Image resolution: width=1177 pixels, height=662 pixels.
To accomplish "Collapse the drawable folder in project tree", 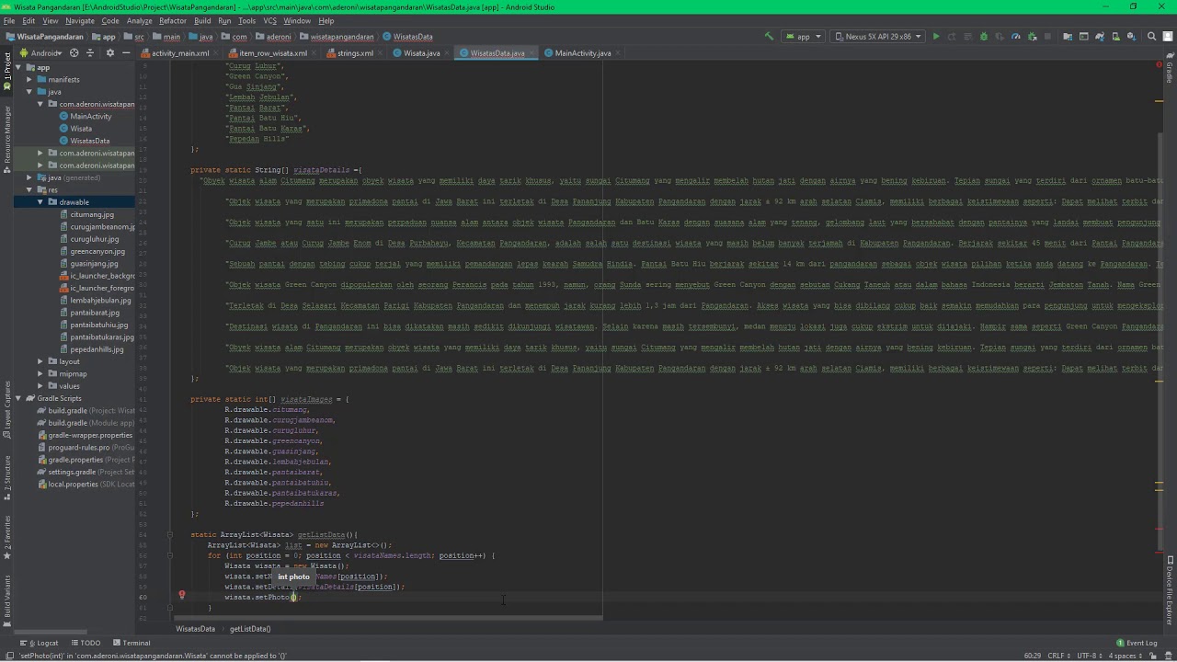I will click(40, 202).
